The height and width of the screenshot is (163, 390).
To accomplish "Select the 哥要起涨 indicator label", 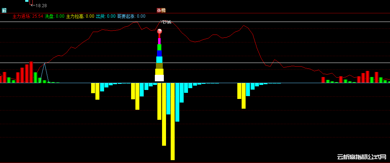I will tap(131, 16).
